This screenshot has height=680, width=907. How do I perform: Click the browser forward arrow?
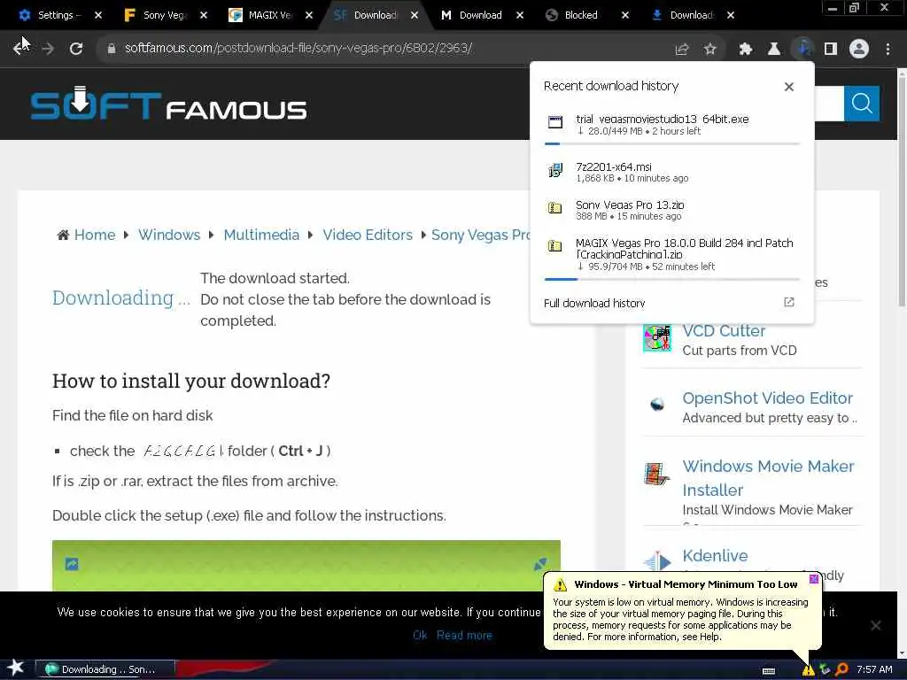(x=48, y=49)
